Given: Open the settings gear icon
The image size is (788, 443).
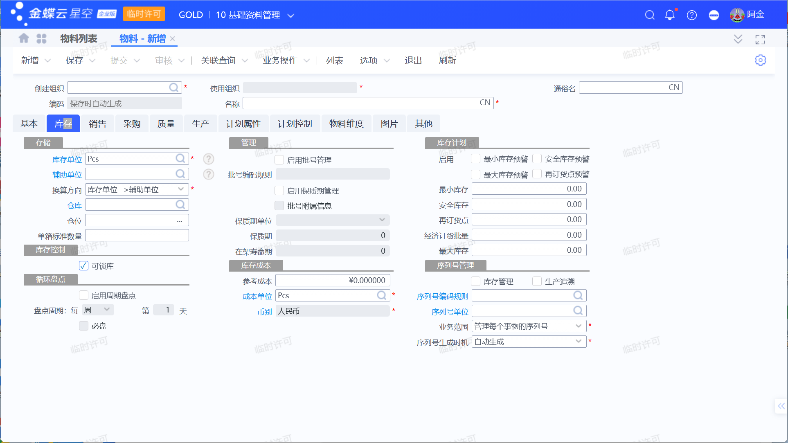Looking at the screenshot, I should (760, 60).
